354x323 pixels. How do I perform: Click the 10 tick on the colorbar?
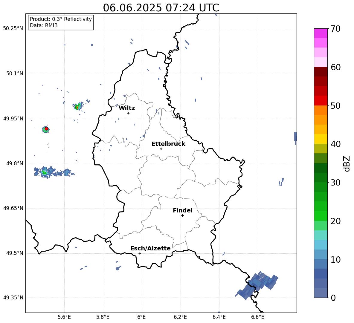[335, 259]
